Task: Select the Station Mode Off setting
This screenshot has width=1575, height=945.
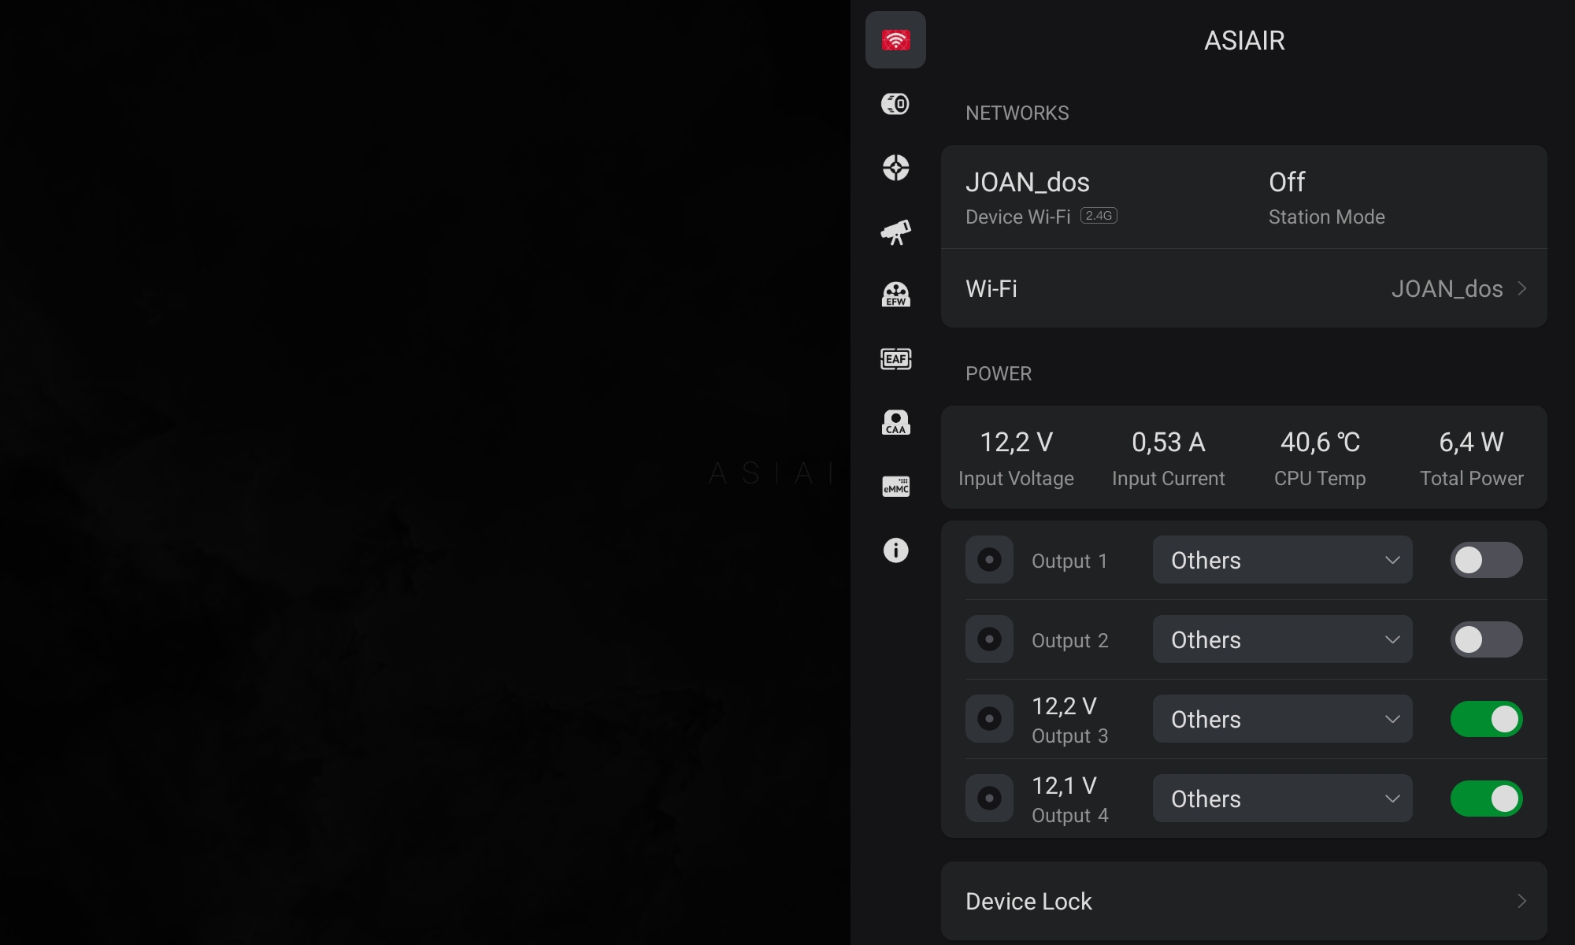Action: tap(1326, 197)
